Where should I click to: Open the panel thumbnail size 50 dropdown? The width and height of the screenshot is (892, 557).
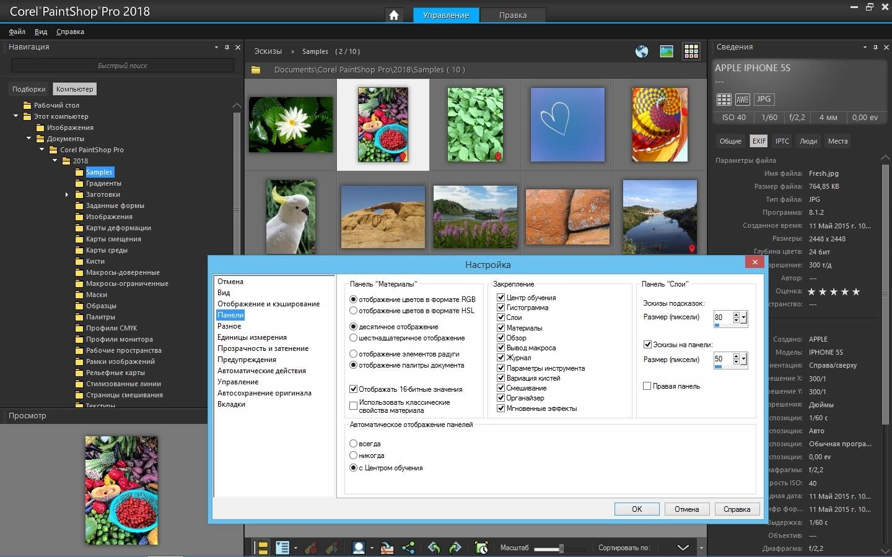point(744,360)
